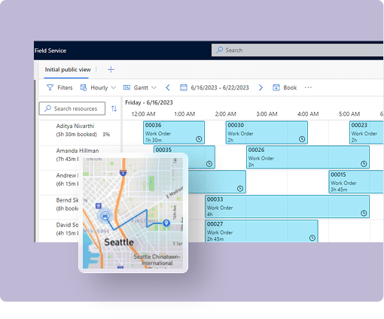Open the Initial public view options menu

tap(96, 69)
